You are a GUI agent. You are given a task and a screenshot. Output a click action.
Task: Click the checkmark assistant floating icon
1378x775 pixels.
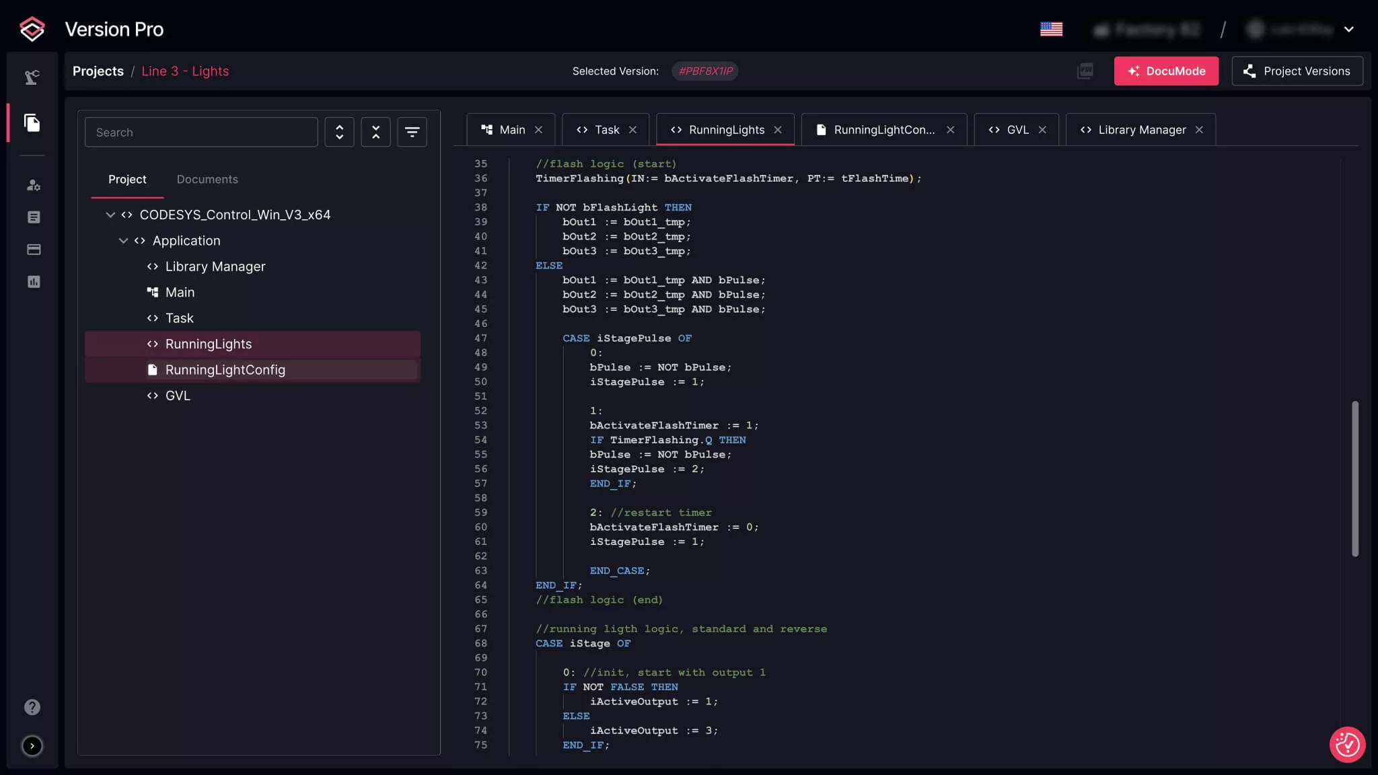coord(1347,745)
